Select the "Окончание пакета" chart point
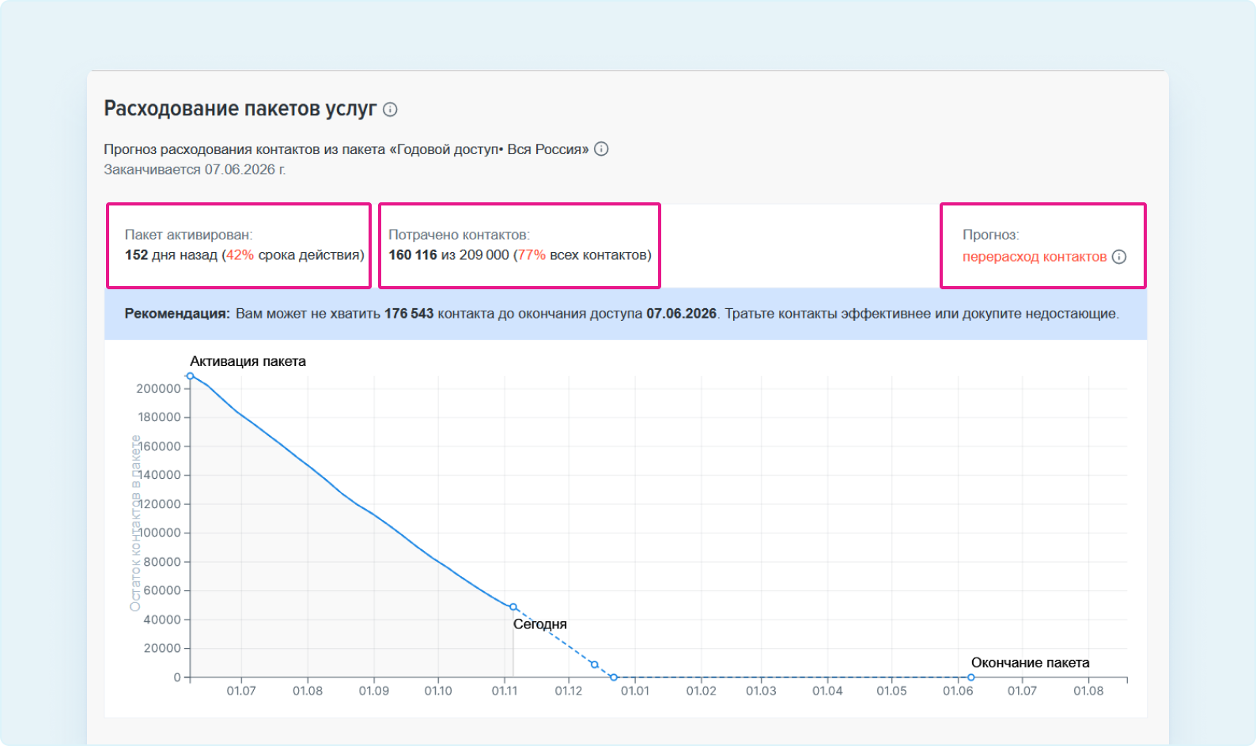The image size is (1256, 746). (x=970, y=677)
